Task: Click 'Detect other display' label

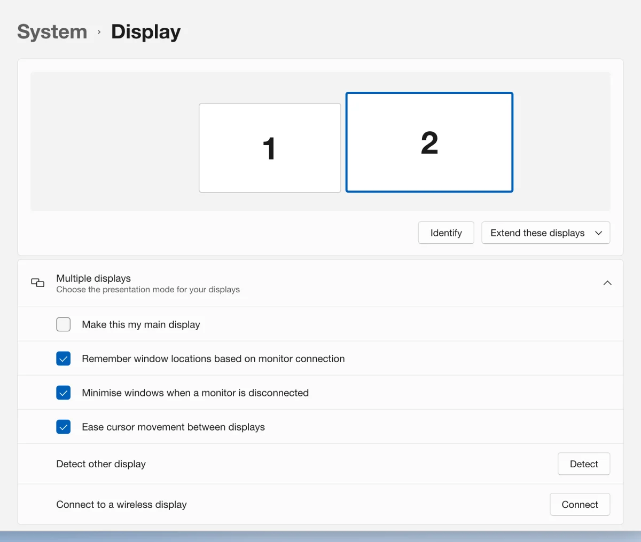Action: click(x=101, y=464)
